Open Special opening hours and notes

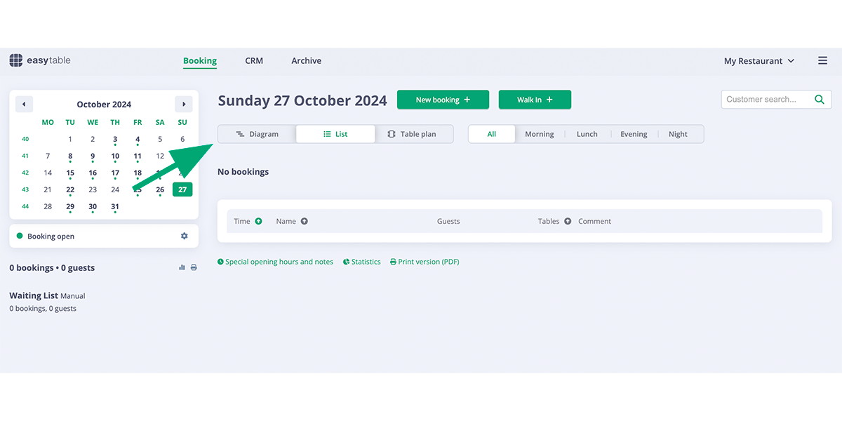(x=275, y=261)
